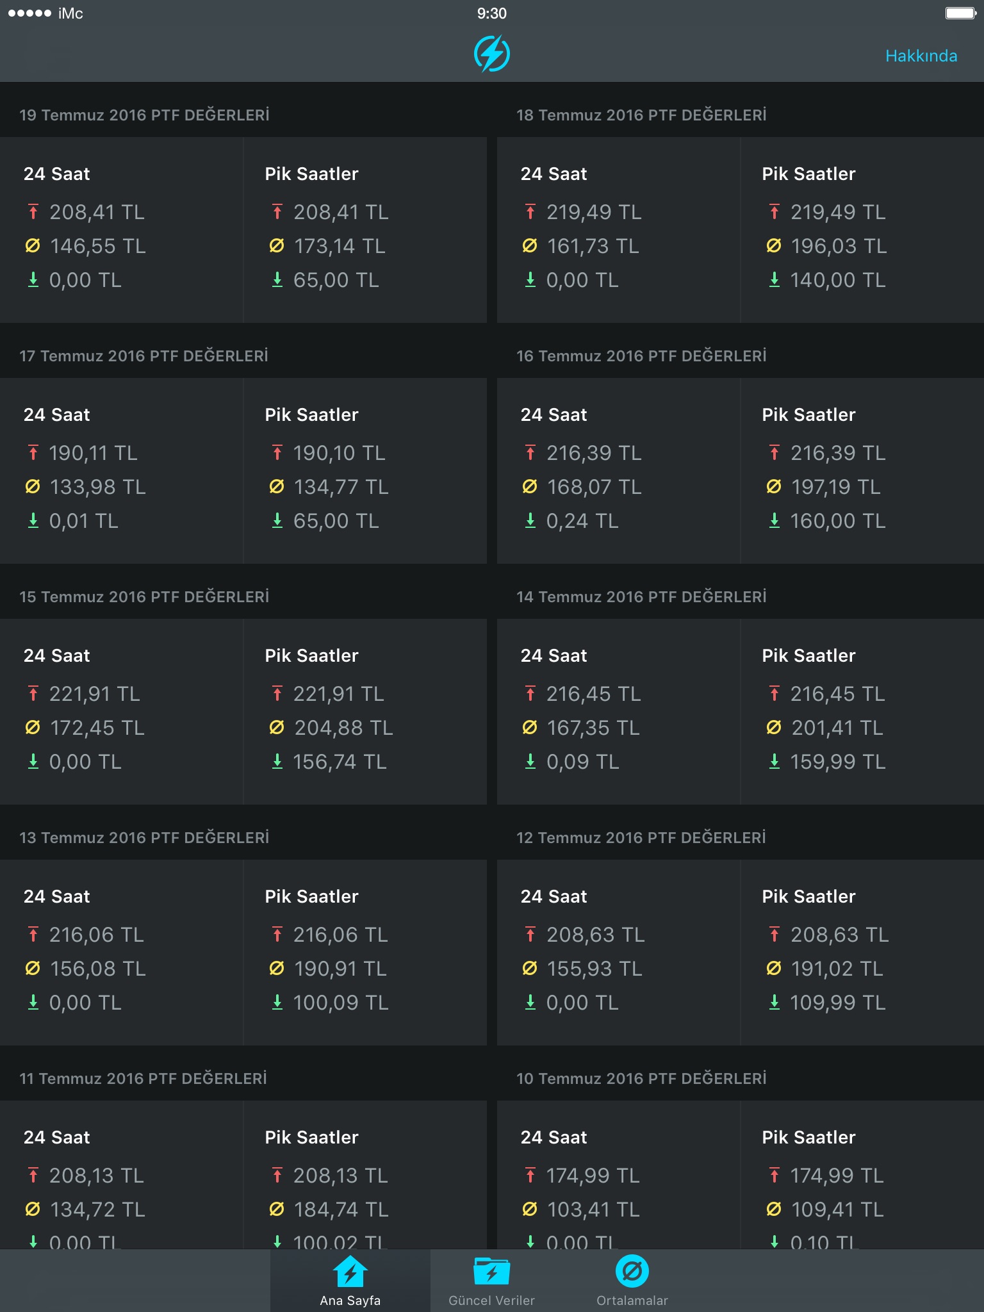Tap the average icon next to 197,19 TL
The image size is (984, 1312).
774,487
